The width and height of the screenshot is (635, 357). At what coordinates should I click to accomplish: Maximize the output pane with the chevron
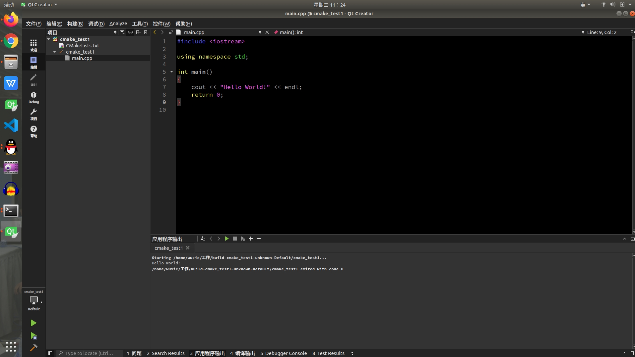pos(625,238)
